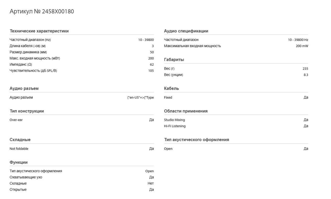This screenshot has height=199, width=331.
Task: Select the Hi-Fi Listening label
Action: (x=175, y=126)
